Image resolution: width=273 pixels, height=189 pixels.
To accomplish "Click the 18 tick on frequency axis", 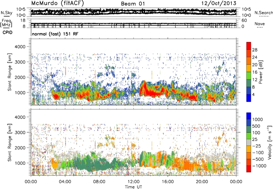I will point(23,20).
